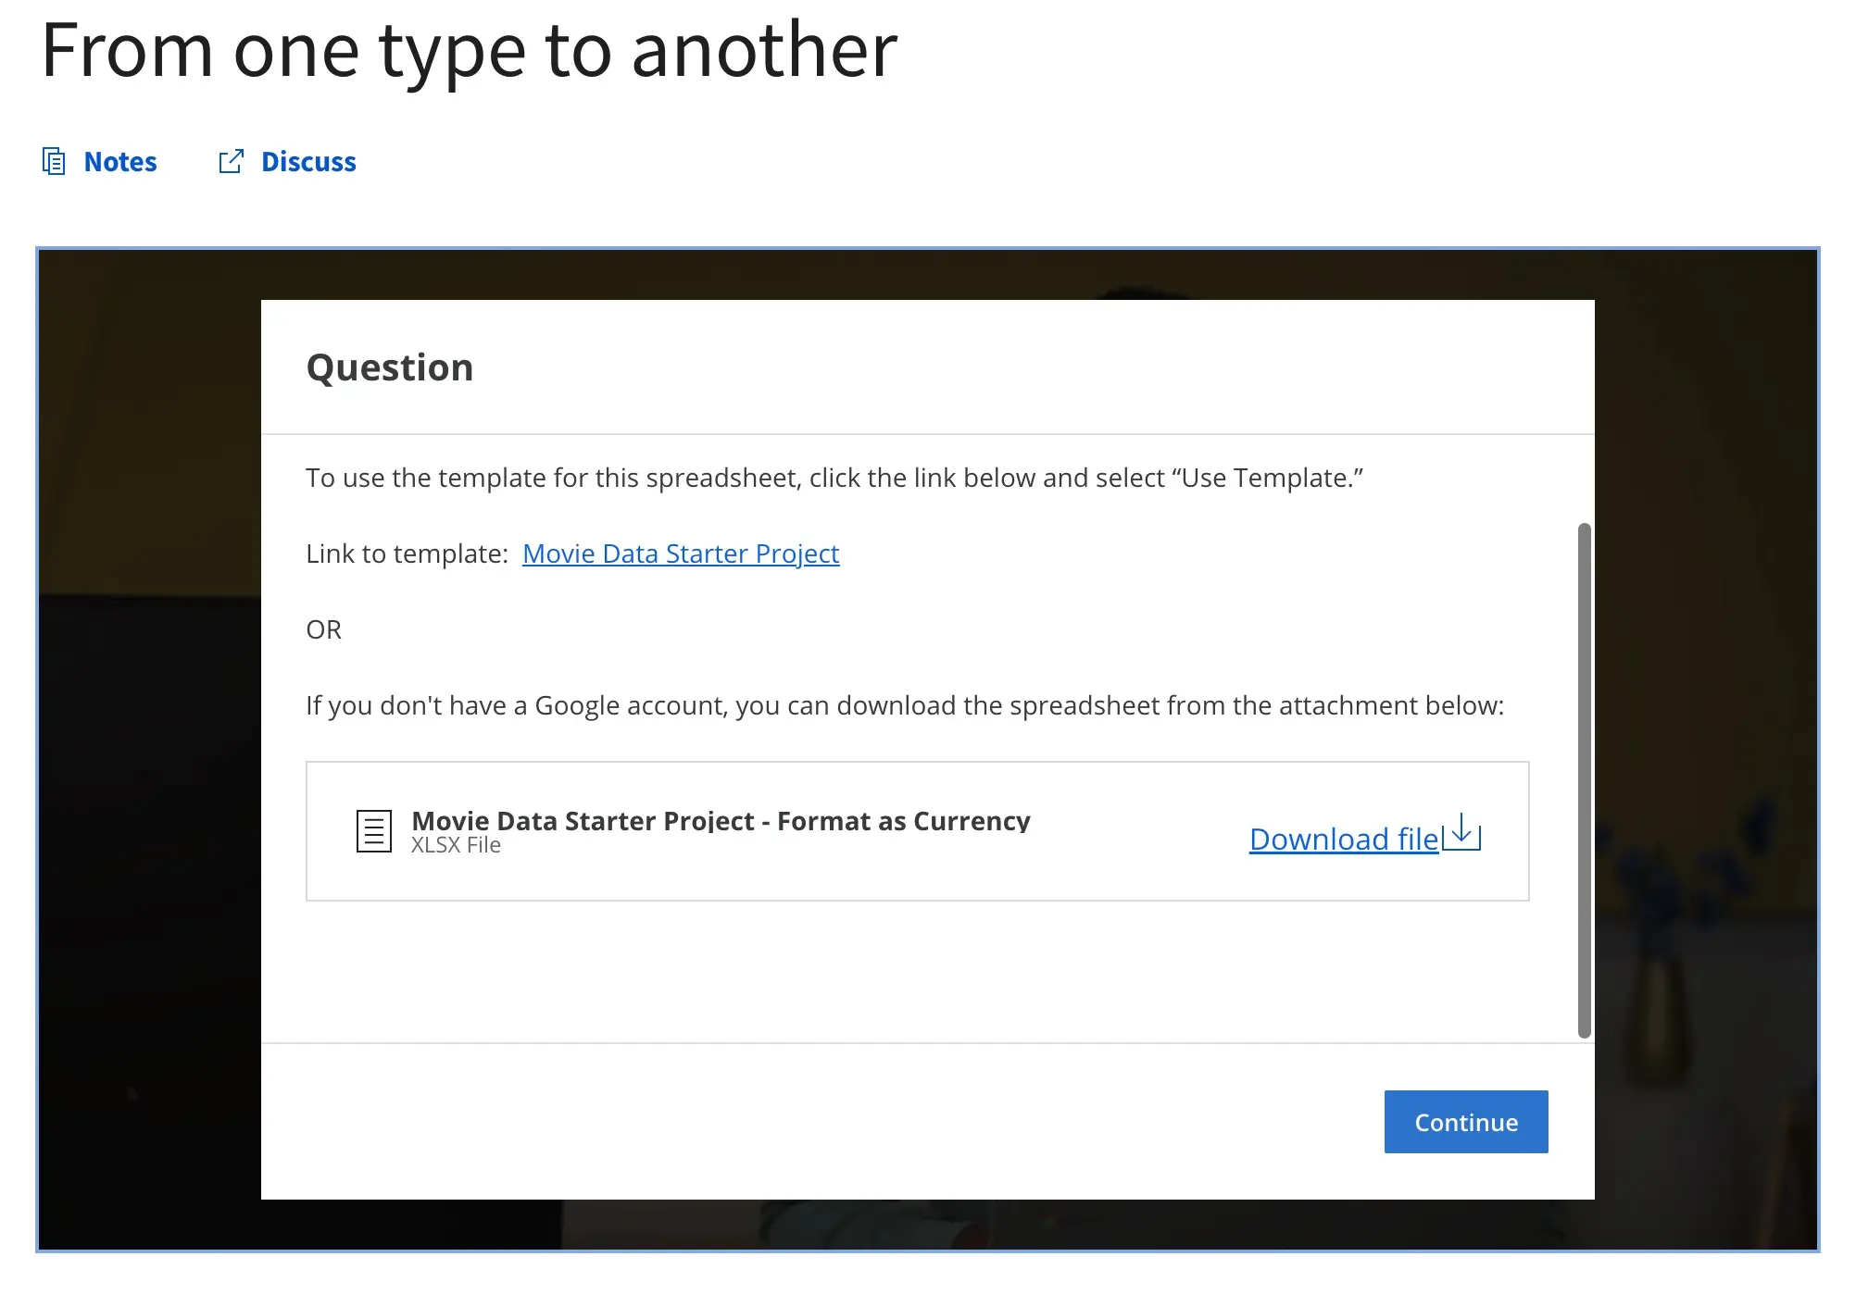Click the Question dialog heading
The width and height of the screenshot is (1856, 1294).
point(390,367)
